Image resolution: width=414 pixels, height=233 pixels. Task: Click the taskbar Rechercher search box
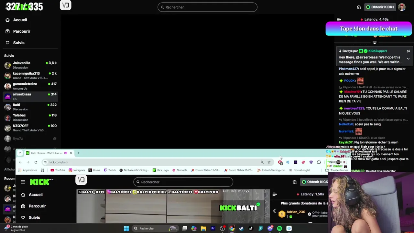[156, 228]
